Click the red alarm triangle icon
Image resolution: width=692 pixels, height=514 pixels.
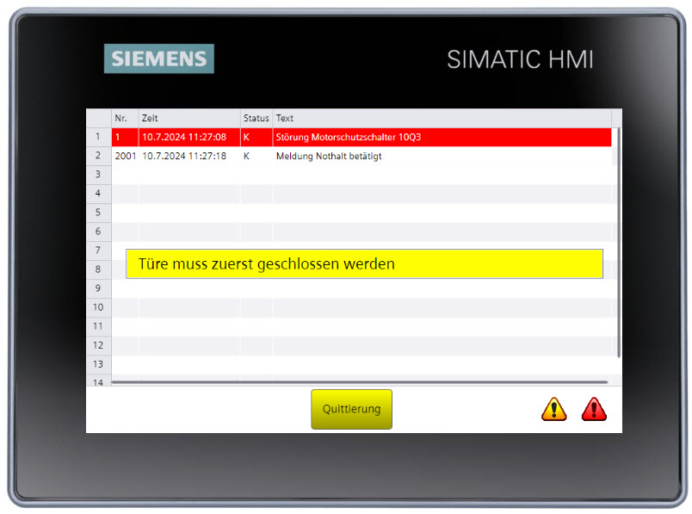click(594, 409)
